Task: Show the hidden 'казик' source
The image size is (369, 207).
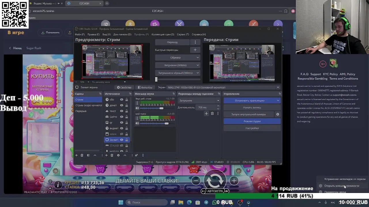Action: pos(122,134)
